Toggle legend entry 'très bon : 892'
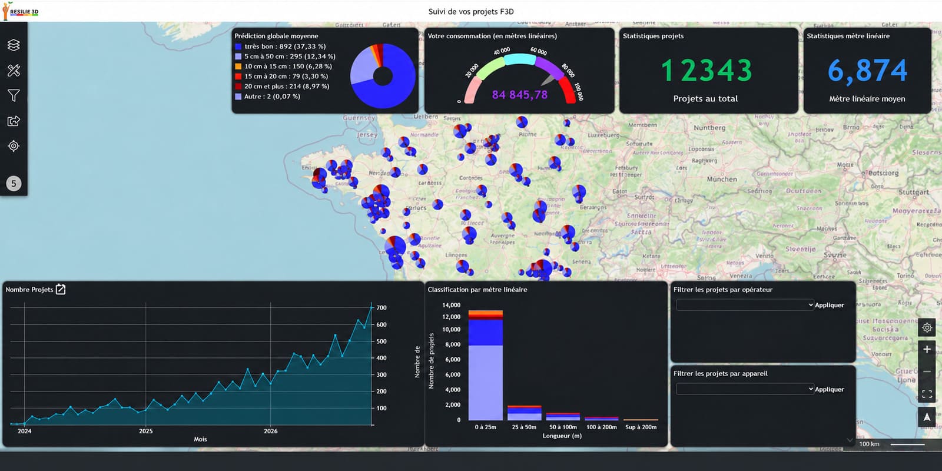 [x=280, y=47]
